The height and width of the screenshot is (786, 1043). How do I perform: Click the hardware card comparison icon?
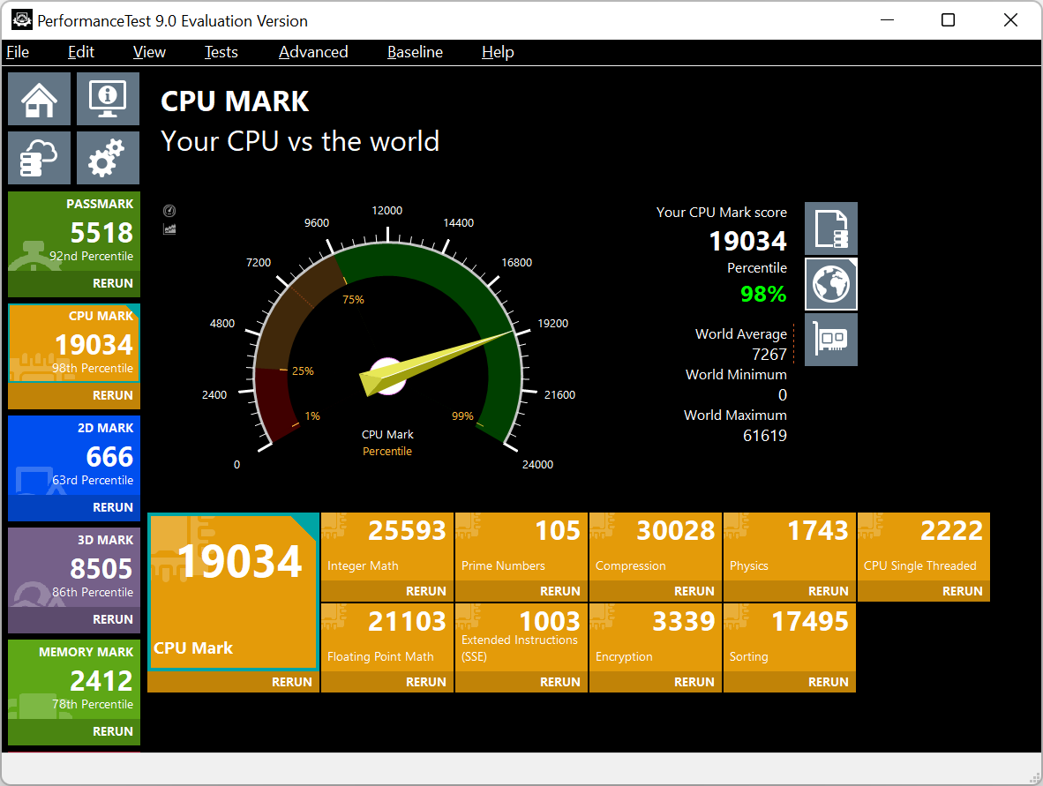[831, 339]
